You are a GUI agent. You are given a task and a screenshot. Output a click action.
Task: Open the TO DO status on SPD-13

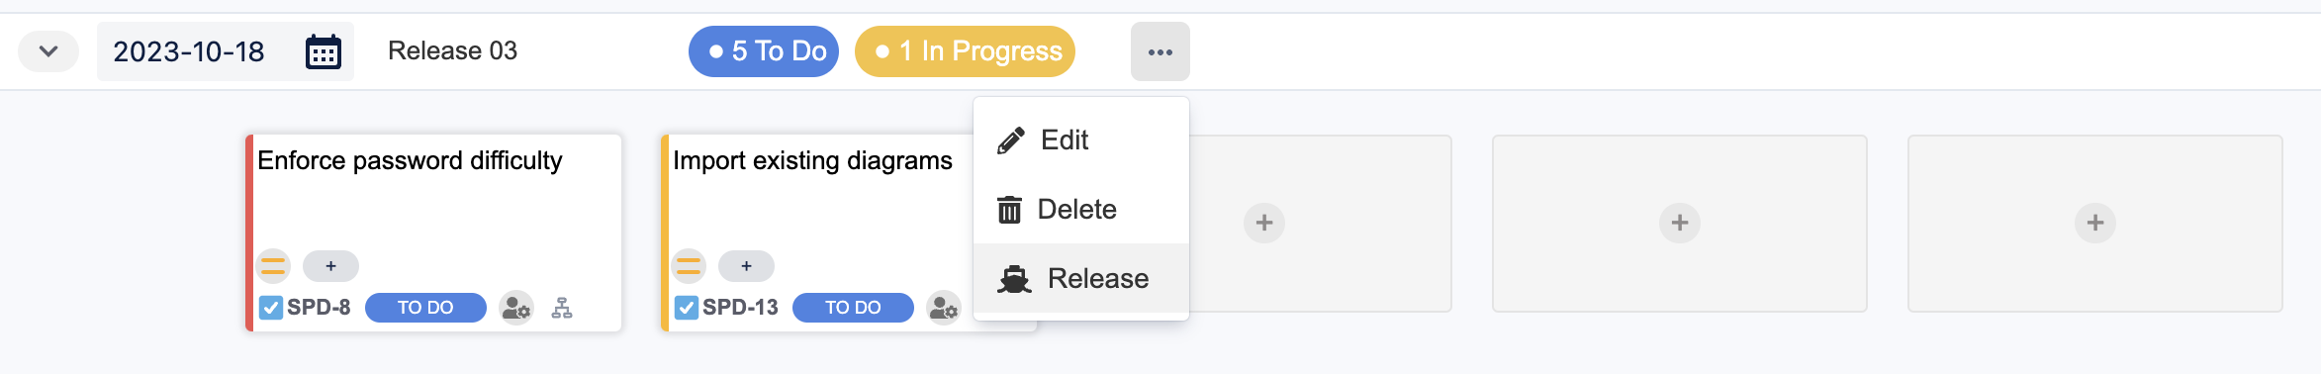[853, 308]
